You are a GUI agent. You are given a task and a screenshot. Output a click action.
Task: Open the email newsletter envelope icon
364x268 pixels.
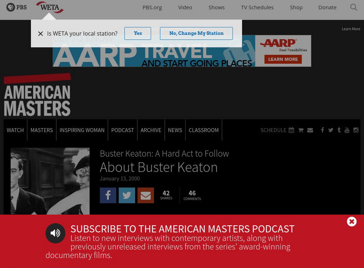(x=310, y=130)
